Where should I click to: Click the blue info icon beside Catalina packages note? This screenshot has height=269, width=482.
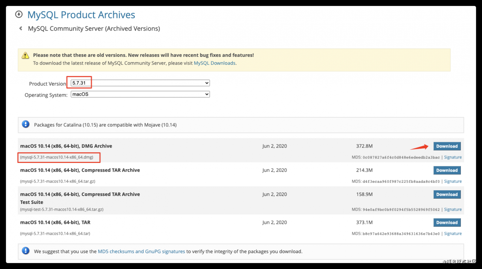pyautogui.click(x=26, y=124)
